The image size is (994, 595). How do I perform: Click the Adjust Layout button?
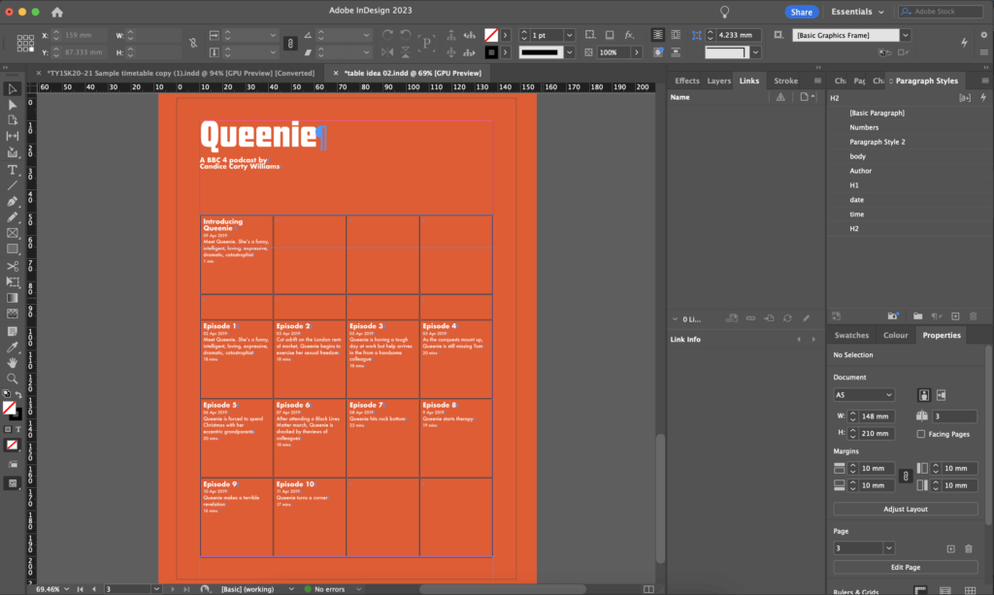[906, 509]
